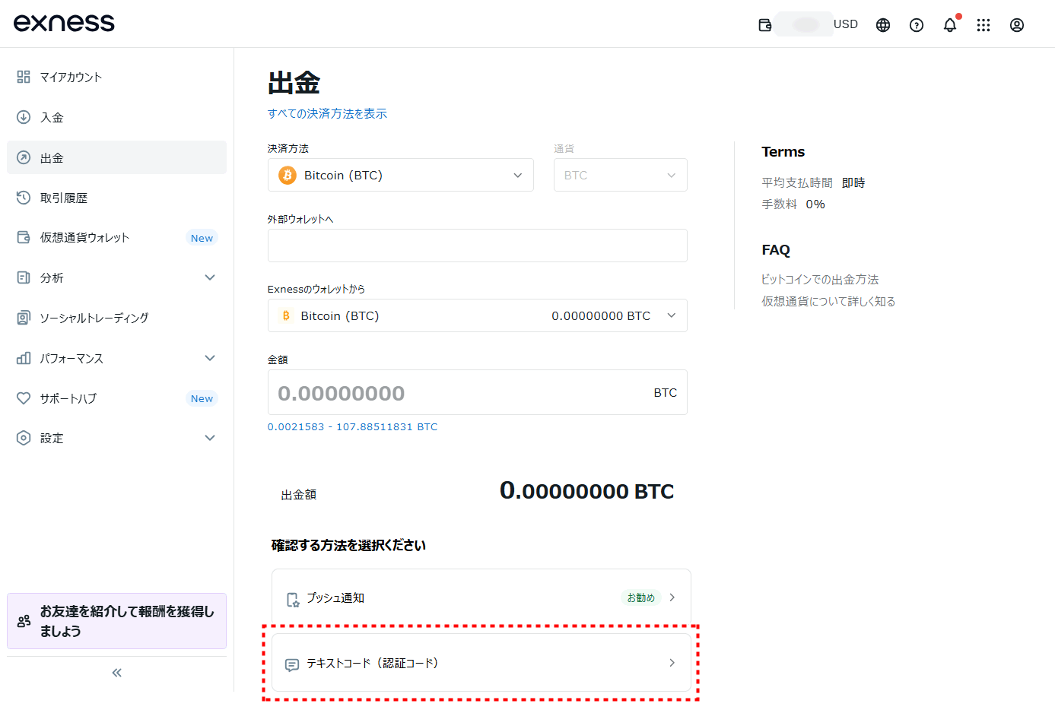This screenshot has height=713, width=1055.
Task: Click the refer-a-friend banner
Action: click(x=116, y=621)
